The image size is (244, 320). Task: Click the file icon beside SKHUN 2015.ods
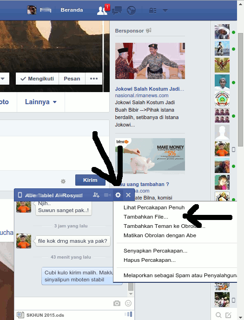tap(20, 315)
